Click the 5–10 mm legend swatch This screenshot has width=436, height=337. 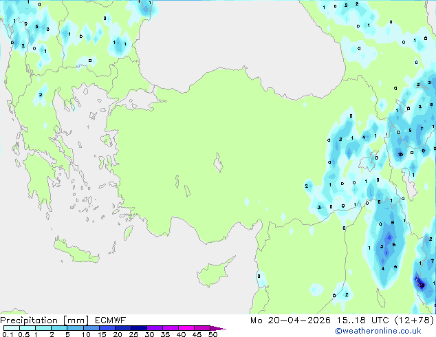(75, 328)
